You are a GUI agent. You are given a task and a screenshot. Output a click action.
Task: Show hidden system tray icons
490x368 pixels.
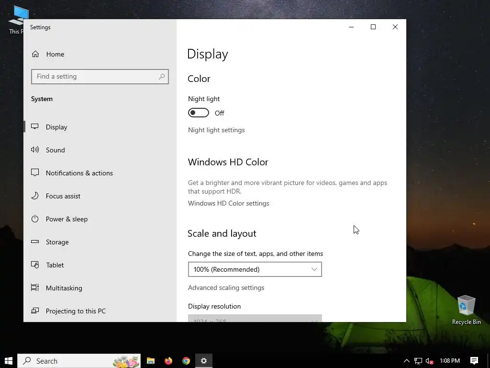click(x=407, y=361)
